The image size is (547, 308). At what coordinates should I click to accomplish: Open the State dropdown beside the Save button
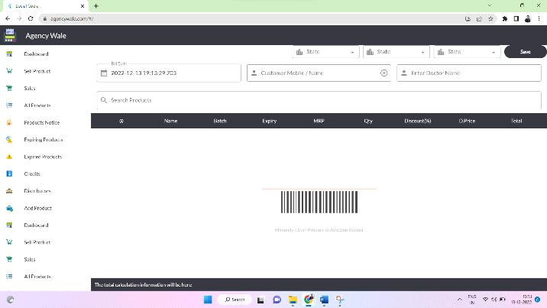point(467,52)
